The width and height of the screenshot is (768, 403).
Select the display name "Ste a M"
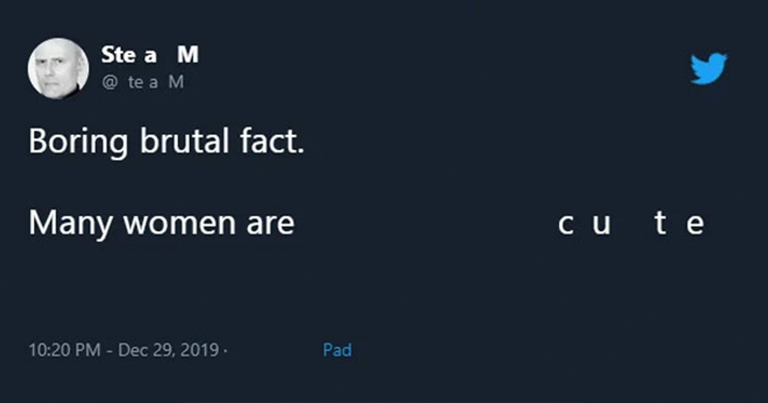pyautogui.click(x=149, y=55)
